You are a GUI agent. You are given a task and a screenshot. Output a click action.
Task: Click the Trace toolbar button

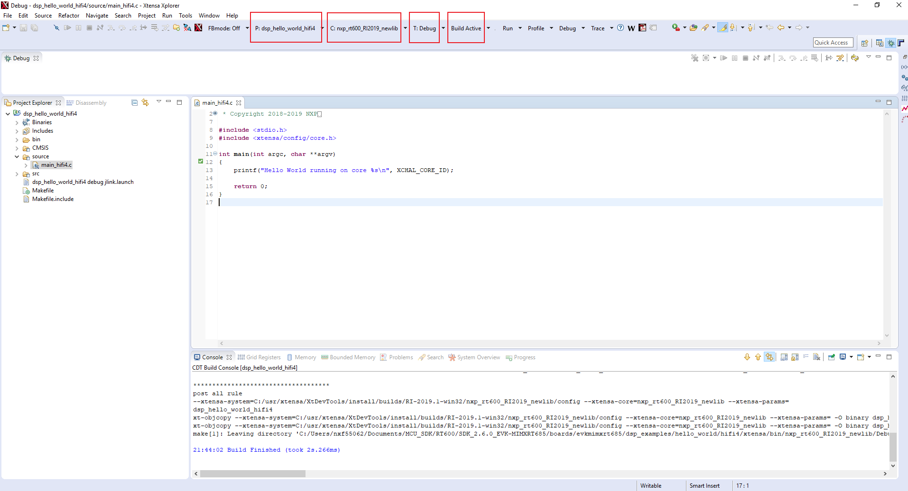coord(598,28)
